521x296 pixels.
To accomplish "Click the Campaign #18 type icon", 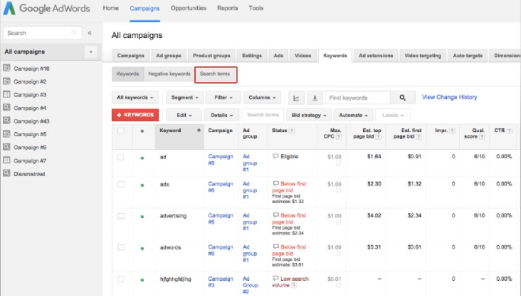I will click(6, 68).
